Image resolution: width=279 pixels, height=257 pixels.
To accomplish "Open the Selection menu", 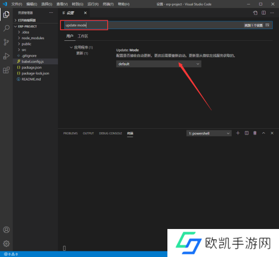I will (x=47, y=4).
